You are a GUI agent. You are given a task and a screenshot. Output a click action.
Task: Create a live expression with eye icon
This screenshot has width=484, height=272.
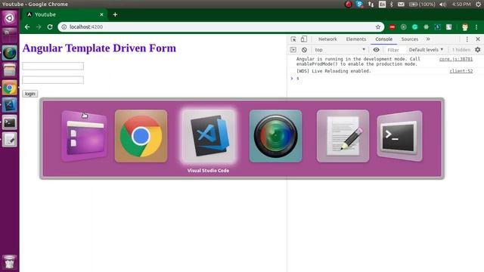[376, 50]
